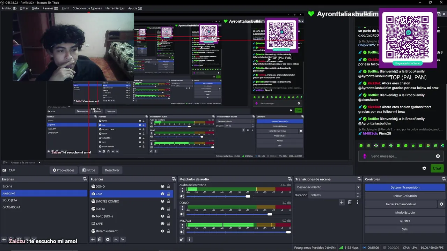Screen dimensions: 447x251
Task: Open audio mixer three-dot menu at bottom
Action: 190,239
